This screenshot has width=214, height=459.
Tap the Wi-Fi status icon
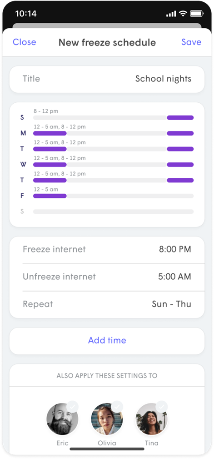tap(183, 14)
